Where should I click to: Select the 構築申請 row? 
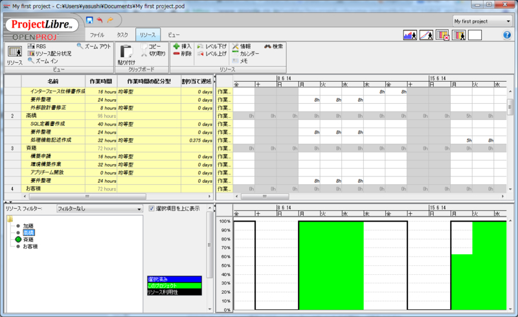109,156
